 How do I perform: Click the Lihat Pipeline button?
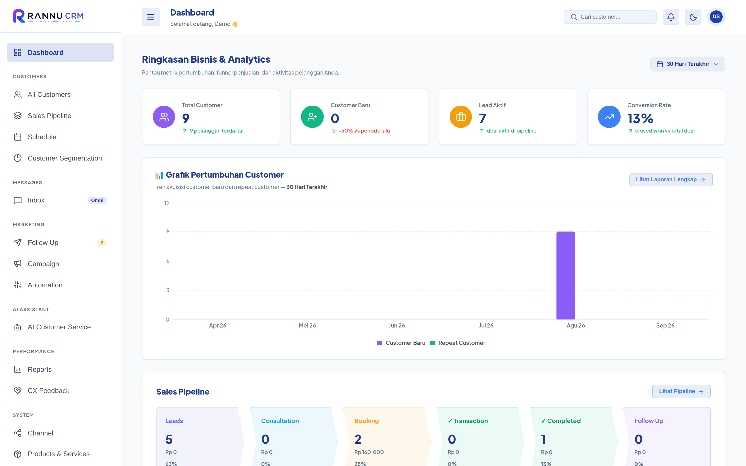pos(681,391)
